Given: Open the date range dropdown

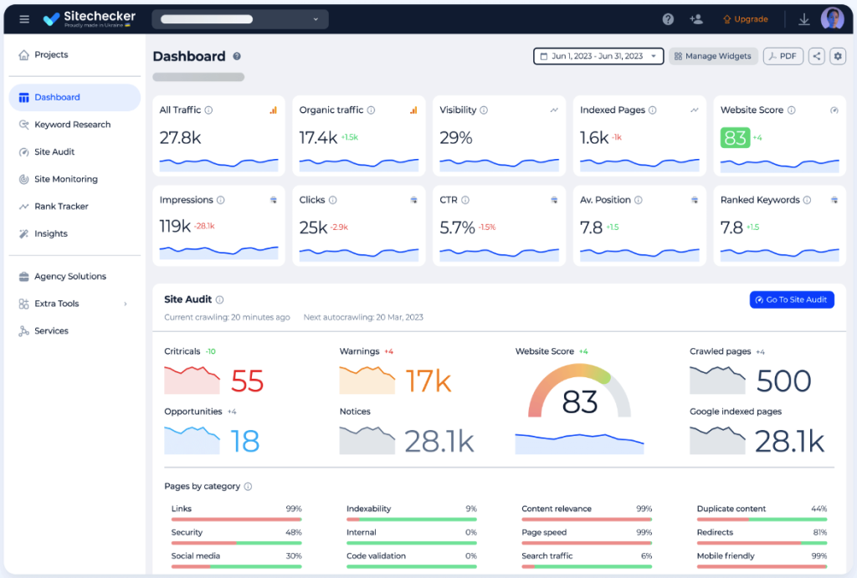Looking at the screenshot, I should 598,56.
